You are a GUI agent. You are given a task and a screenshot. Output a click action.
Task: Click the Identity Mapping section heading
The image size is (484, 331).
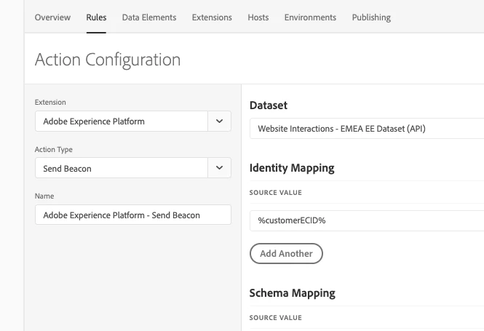[x=292, y=168]
